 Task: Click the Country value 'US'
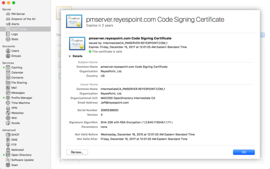click(102, 76)
